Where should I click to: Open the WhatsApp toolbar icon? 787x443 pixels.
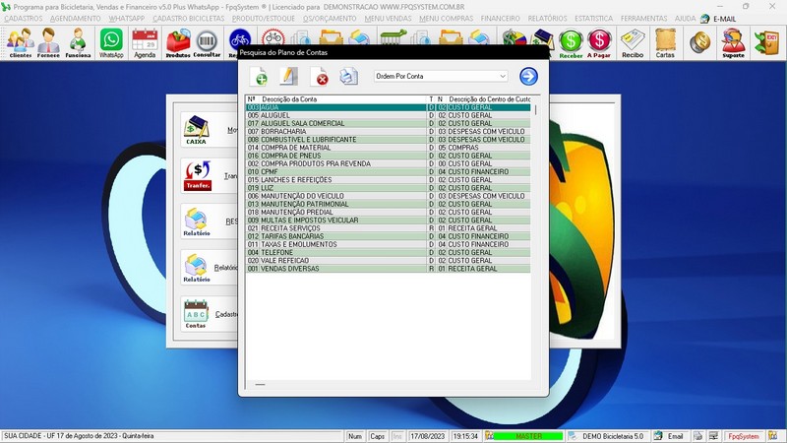(x=111, y=42)
